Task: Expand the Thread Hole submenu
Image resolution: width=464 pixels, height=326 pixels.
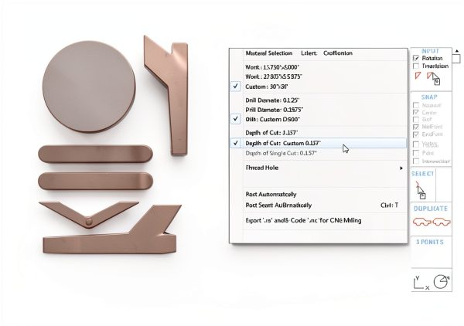Action: click(x=324, y=168)
